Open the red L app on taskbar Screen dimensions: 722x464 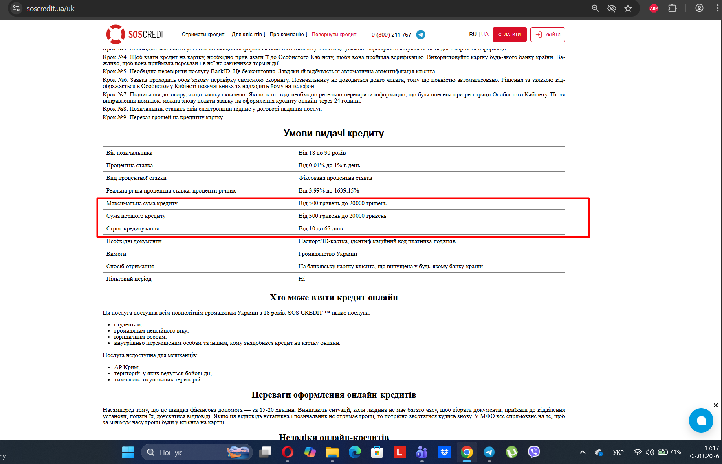coord(400,452)
